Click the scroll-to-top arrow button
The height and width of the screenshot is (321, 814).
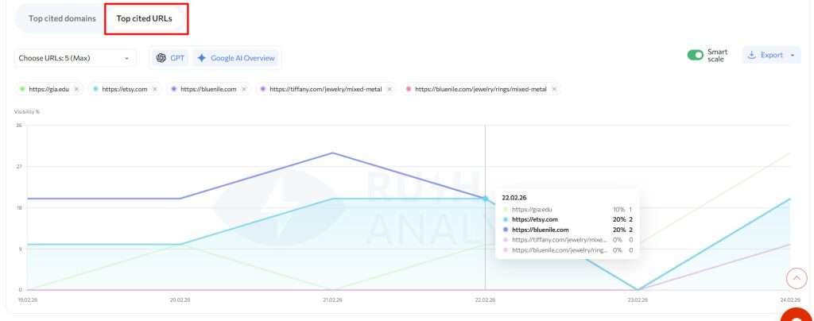click(796, 278)
